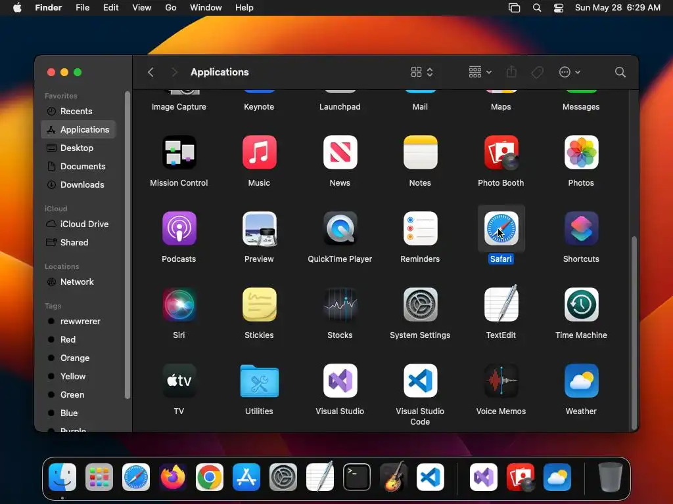Select the Weather app in the Applications folder

pos(581,381)
